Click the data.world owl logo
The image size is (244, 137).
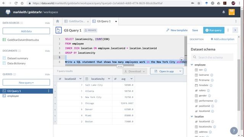pyautogui.click(x=8, y=12)
